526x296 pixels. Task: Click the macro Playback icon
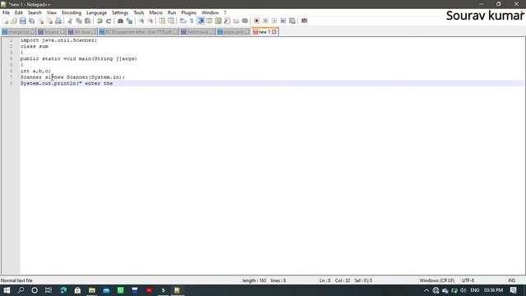pyautogui.click(x=274, y=21)
